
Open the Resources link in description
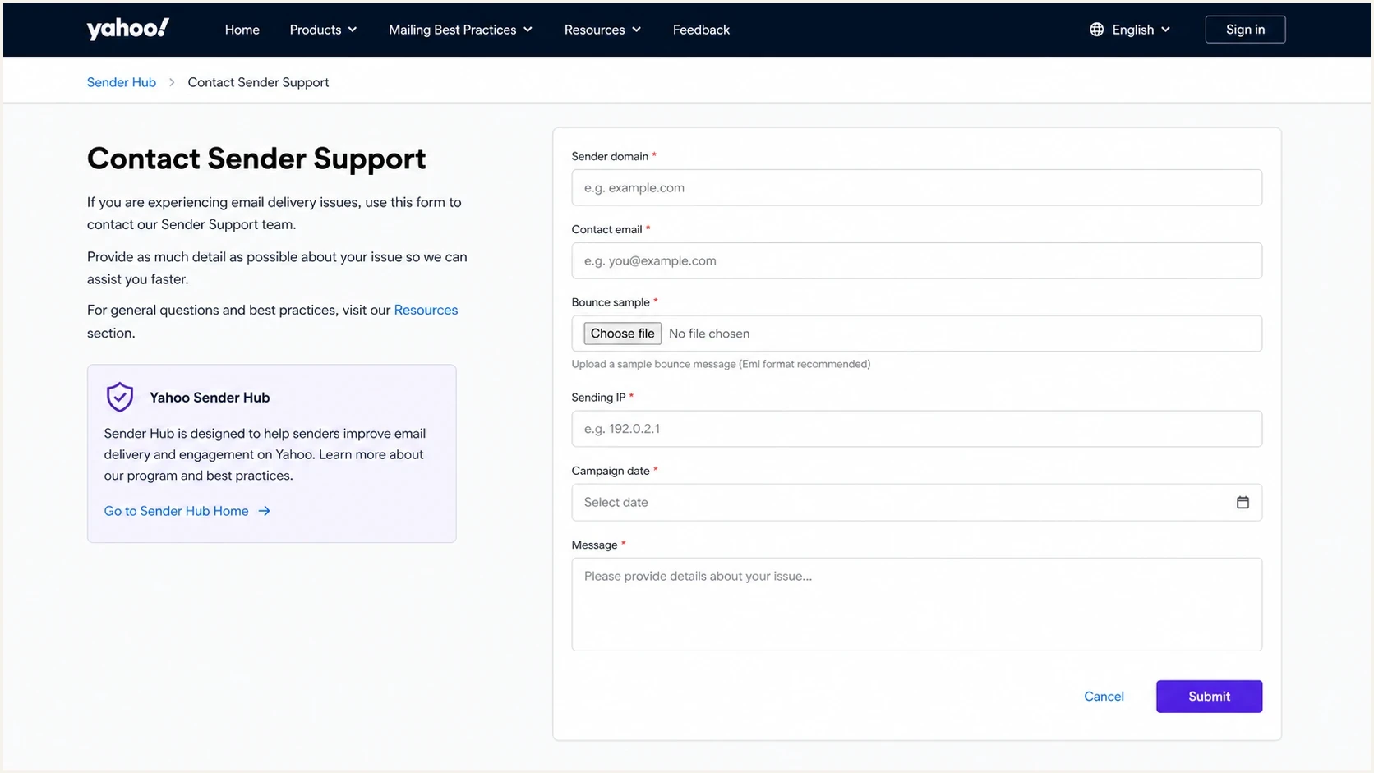(426, 310)
